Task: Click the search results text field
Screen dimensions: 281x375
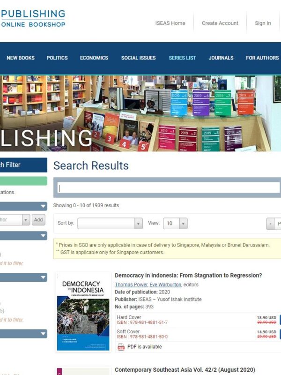Action: [x=169, y=188]
